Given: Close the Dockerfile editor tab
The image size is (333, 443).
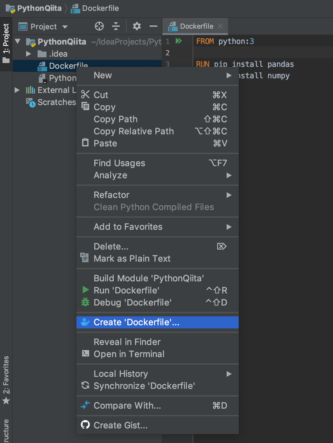Looking at the screenshot, I should (220, 26).
